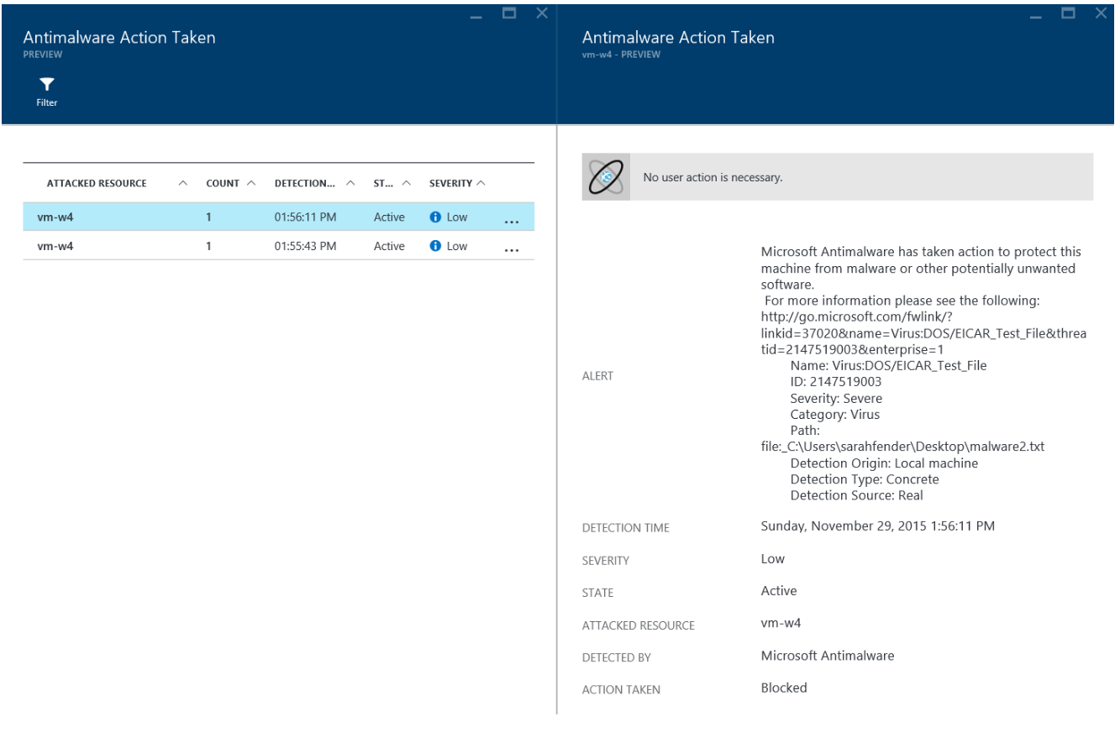Click the ATTACKED RESOURCE column header
Viewport: 1115px width, 753px height.
[97, 183]
